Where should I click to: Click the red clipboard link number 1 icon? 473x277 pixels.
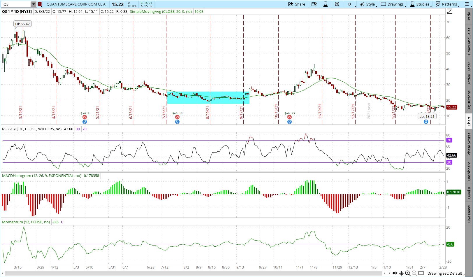(40, 4)
